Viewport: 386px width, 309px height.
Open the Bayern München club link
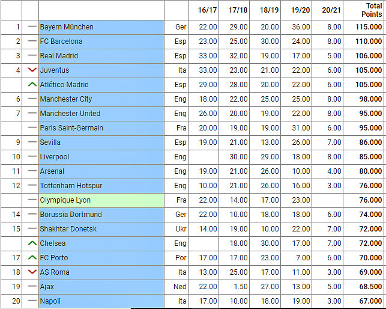(67, 27)
